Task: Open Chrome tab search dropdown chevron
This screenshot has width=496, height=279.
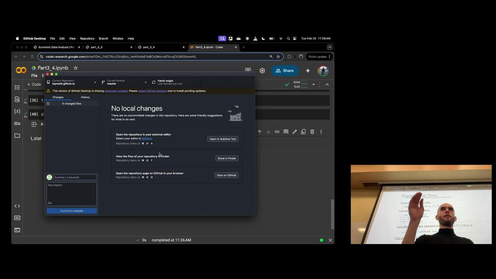Action: click(330, 47)
